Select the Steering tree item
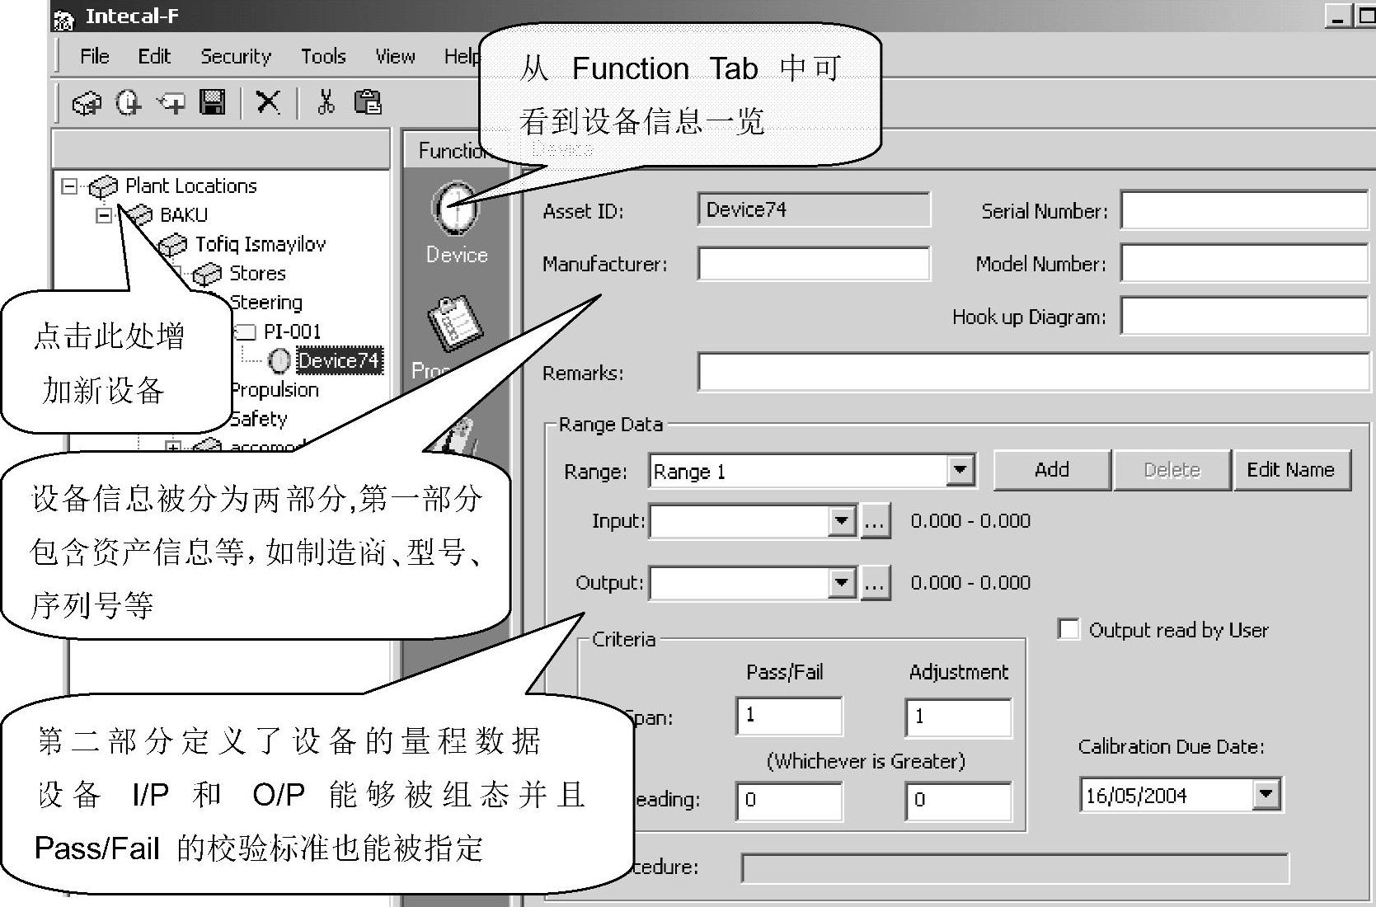 tap(265, 303)
